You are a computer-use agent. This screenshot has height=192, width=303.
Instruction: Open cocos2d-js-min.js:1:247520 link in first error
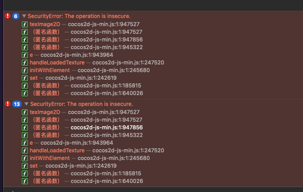pyautogui.click(x=128, y=63)
